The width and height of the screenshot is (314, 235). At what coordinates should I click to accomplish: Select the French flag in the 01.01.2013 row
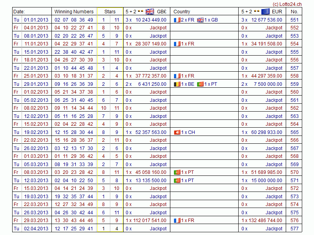pos(177,20)
